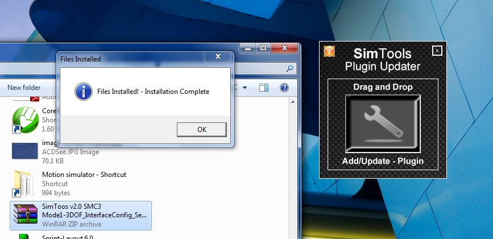Click the orange SimTools logo icon
The width and height of the screenshot is (493, 239).
pos(329,51)
